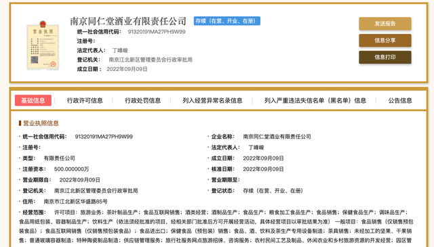Click 类型 value 有限责任公司
The width and height of the screenshot is (434, 247).
[x=59, y=158]
